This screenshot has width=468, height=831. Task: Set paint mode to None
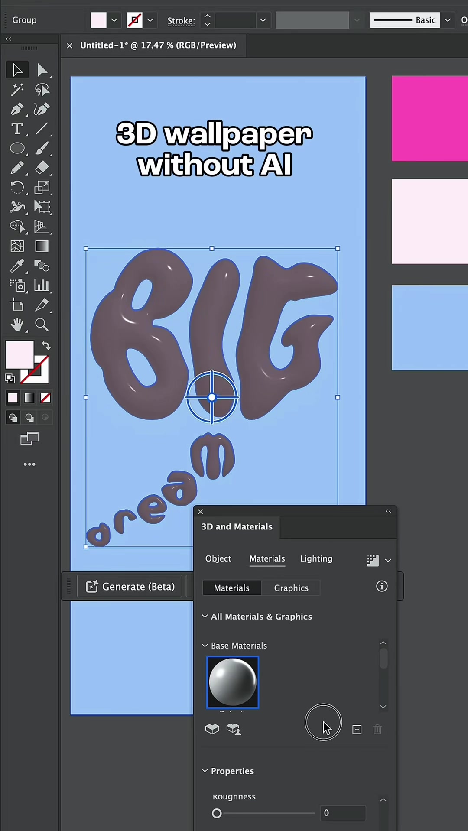click(45, 398)
